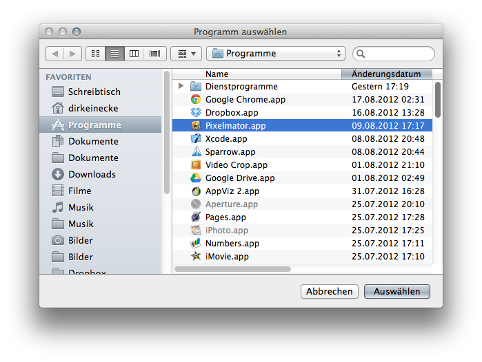Open Downloads in the sidebar

click(92, 174)
